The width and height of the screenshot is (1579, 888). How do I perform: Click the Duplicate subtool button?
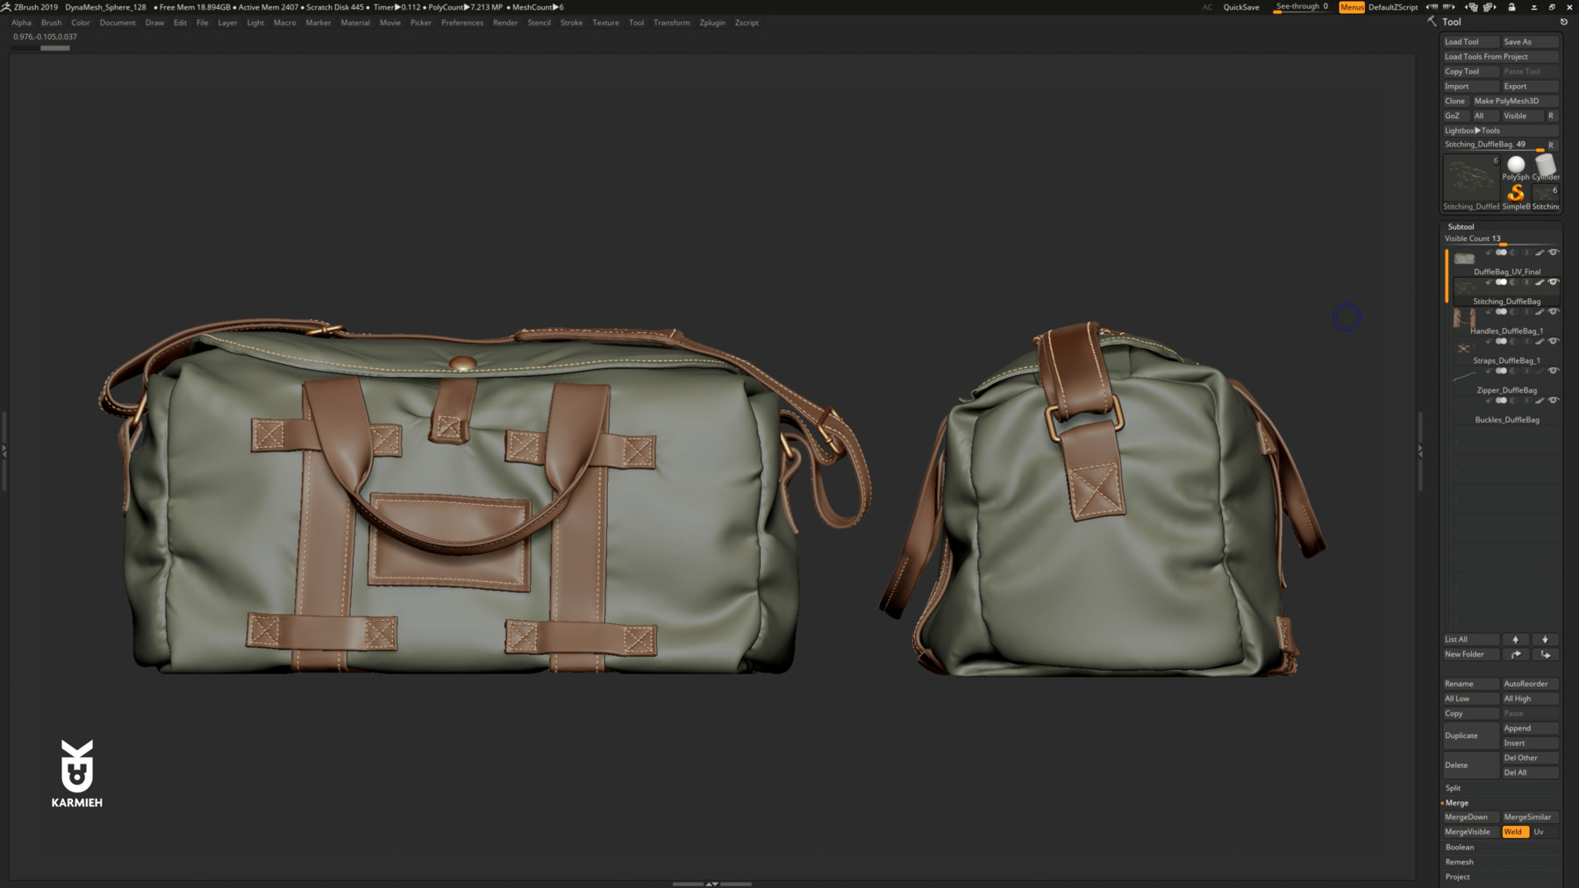[x=1471, y=735]
